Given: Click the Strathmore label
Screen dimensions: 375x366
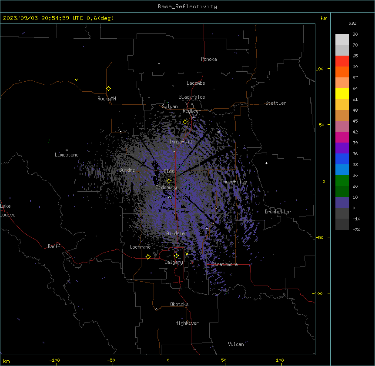Looking at the screenshot, I should click(224, 264).
